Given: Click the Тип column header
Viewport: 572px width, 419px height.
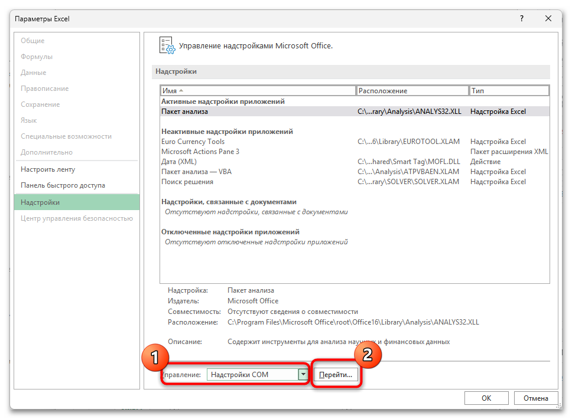Looking at the screenshot, I should pos(508,91).
